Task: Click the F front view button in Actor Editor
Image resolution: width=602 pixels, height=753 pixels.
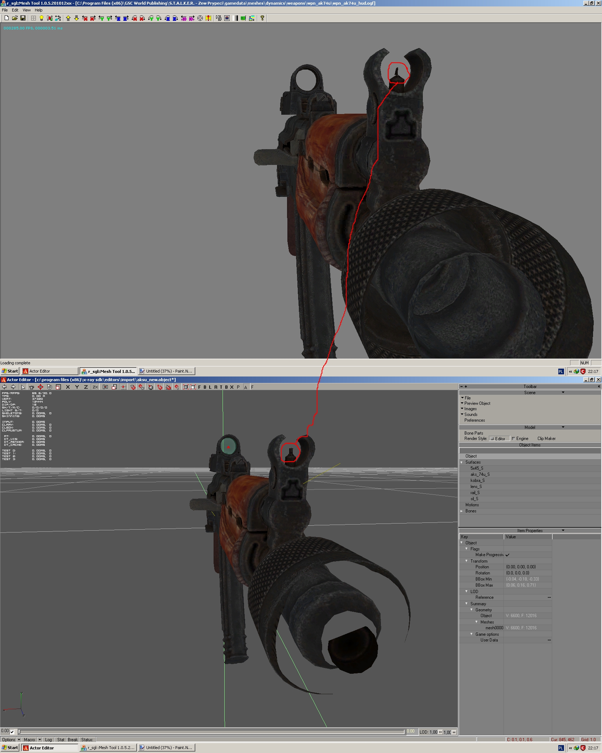Action: pos(200,387)
